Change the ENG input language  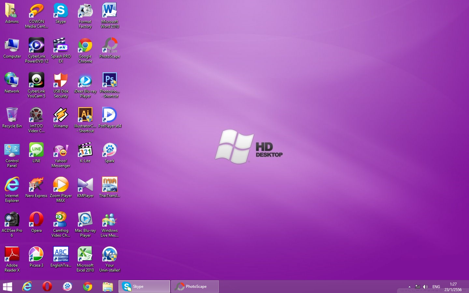436,287
